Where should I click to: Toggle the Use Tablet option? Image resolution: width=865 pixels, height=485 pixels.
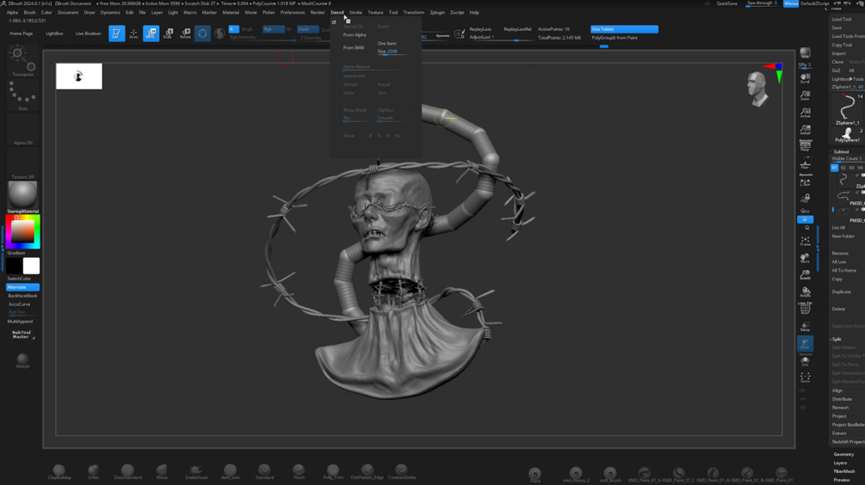pos(624,29)
